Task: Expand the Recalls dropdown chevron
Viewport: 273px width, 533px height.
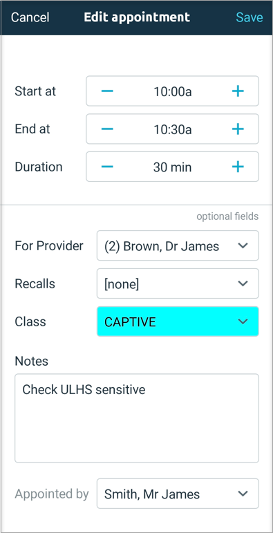Action: [243, 283]
